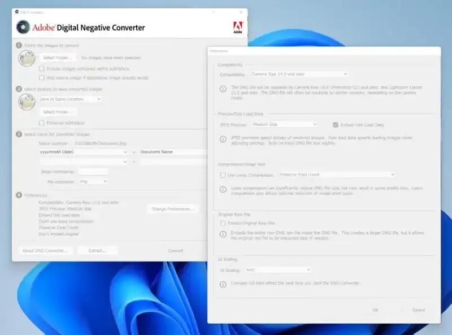The width and height of the screenshot is (452, 335).
Task: Click the save location folder icon
Action: point(27,101)
